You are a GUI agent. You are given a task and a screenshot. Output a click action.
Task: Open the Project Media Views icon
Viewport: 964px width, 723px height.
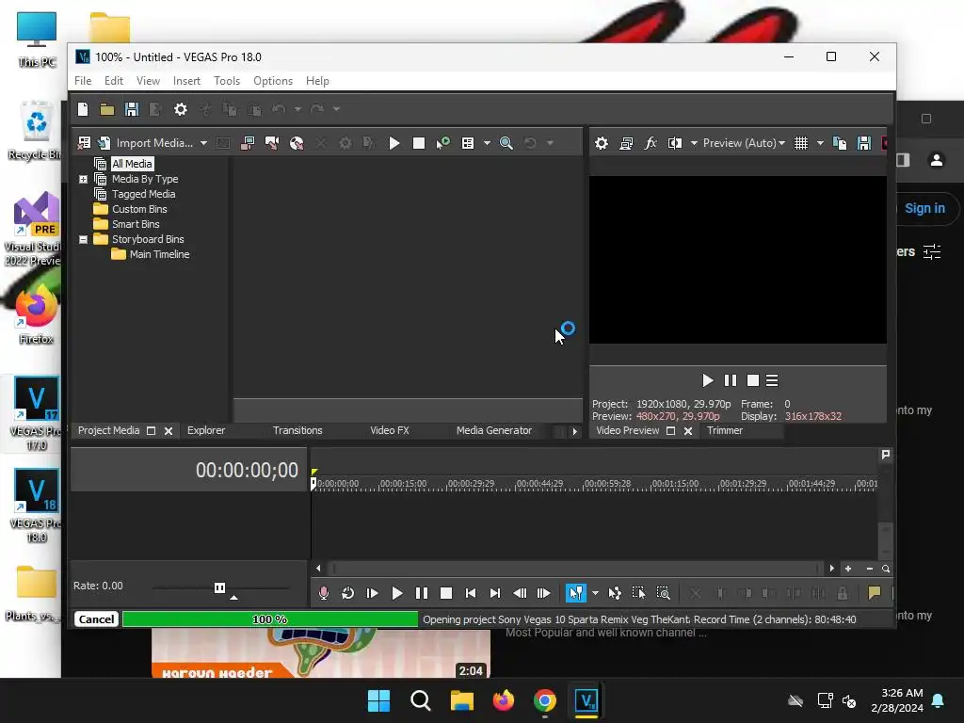[468, 143]
